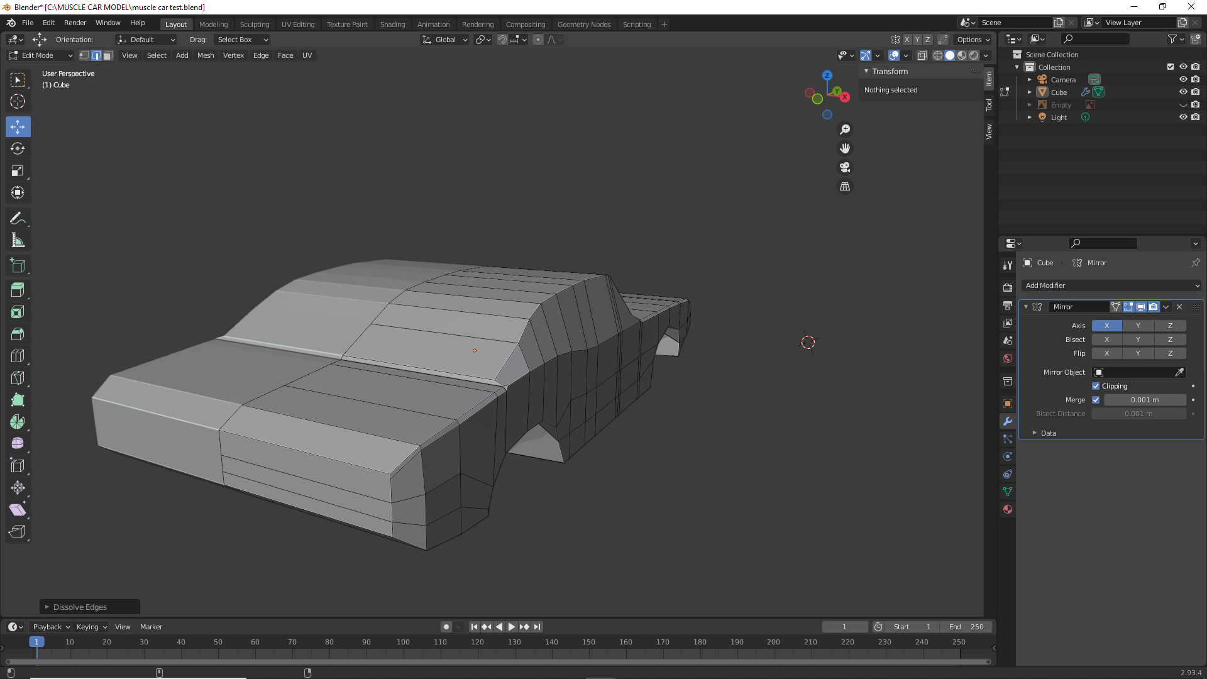Viewport: 1207px width, 679px height.
Task: Choose the Extrude Region tool
Action: click(x=18, y=290)
